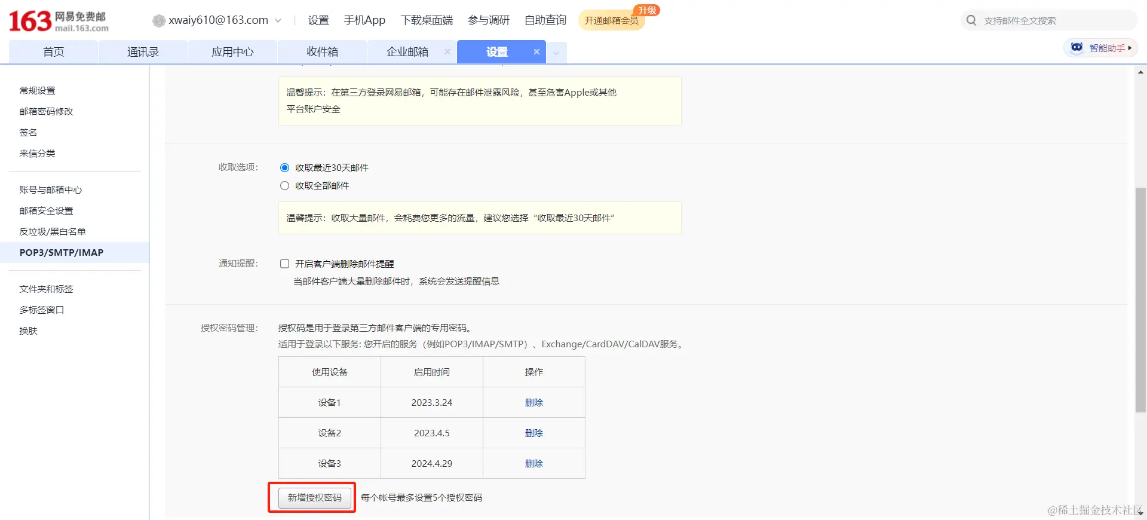The image size is (1147, 520).
Task: Switch to the 首页 tab
Action: (54, 52)
